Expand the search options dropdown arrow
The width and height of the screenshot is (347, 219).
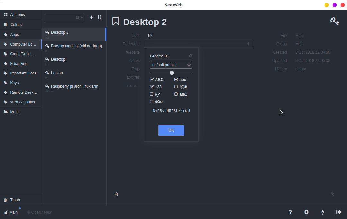tap(82, 18)
